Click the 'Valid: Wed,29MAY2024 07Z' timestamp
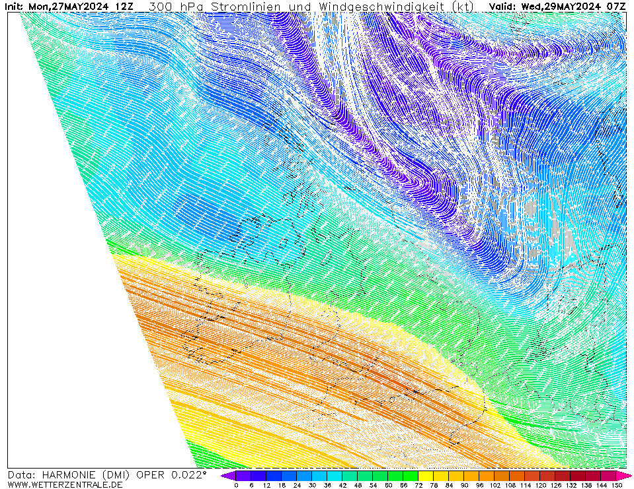This screenshot has width=634, height=489. tap(557, 6)
